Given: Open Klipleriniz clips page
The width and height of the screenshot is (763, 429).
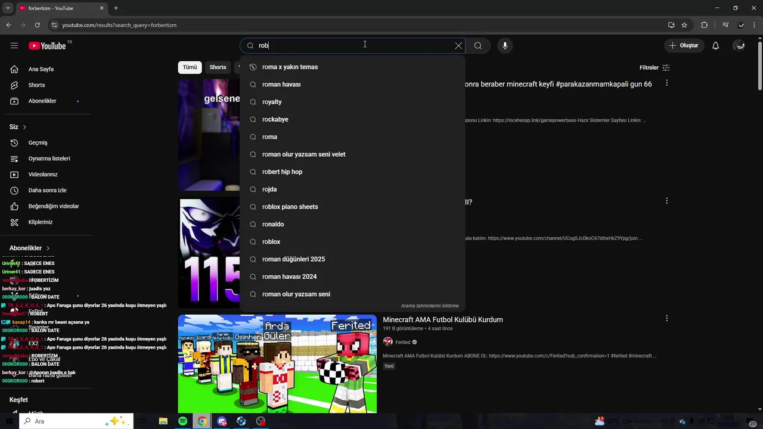Looking at the screenshot, I should [45, 222].
